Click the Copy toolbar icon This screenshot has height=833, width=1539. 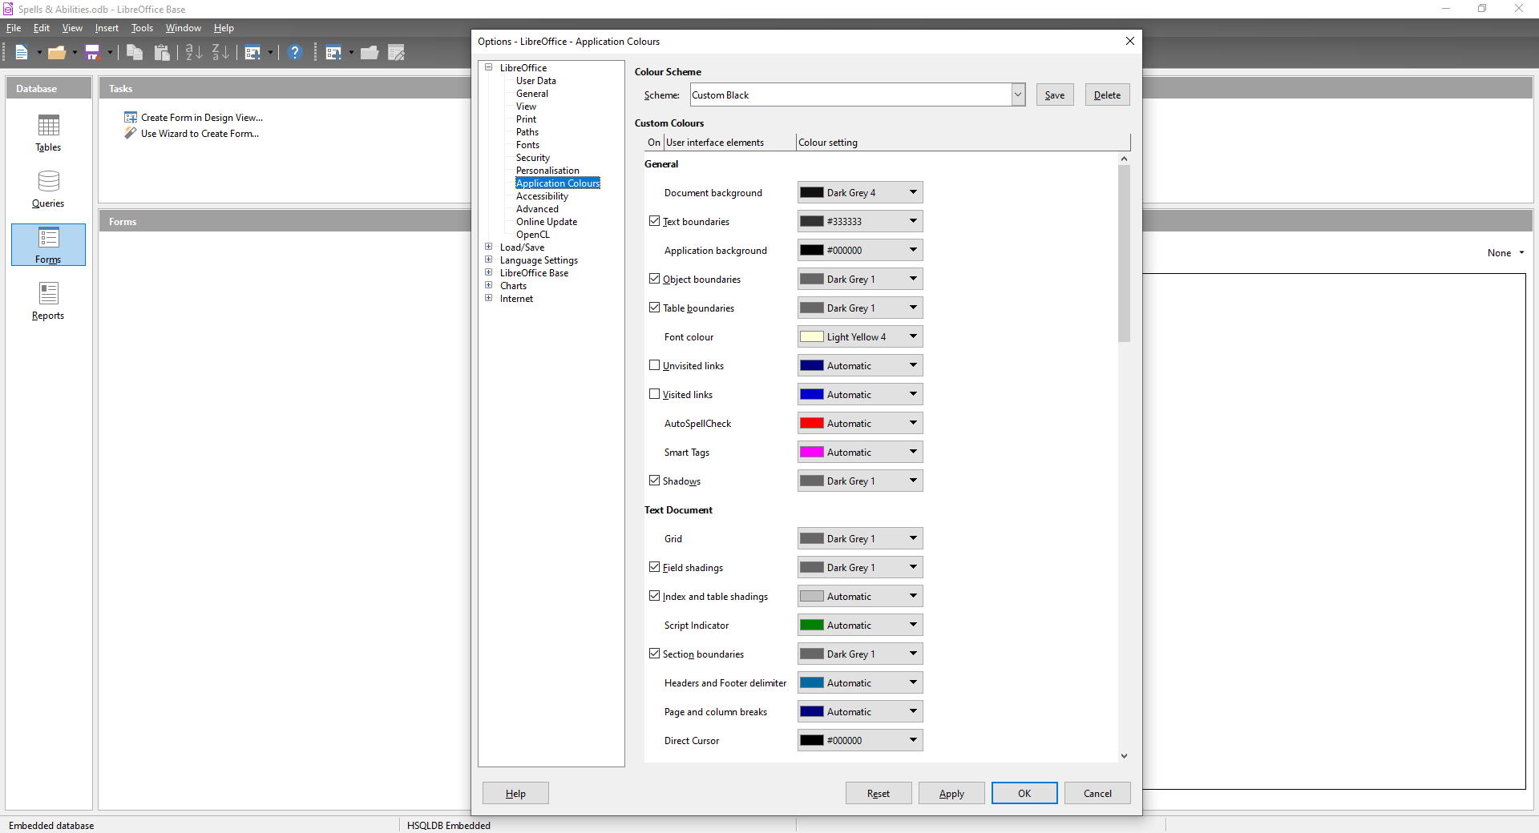(x=135, y=53)
